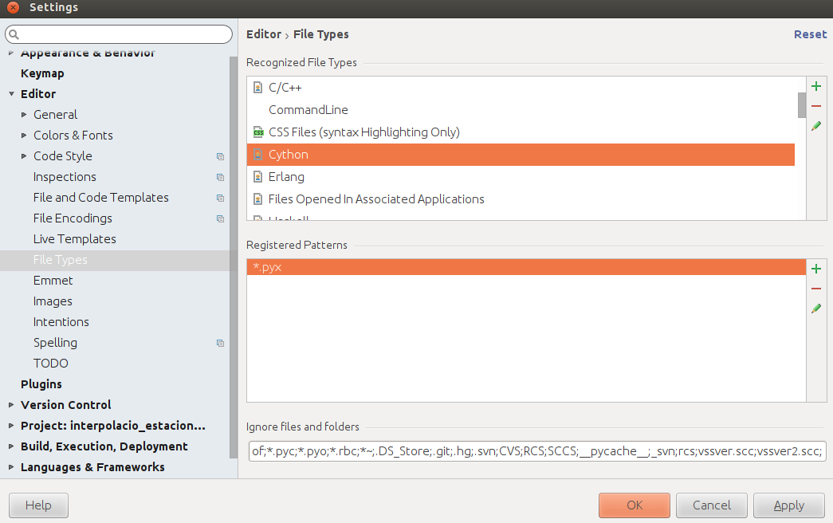
Task: Focus the settings search field
Action: (119, 34)
